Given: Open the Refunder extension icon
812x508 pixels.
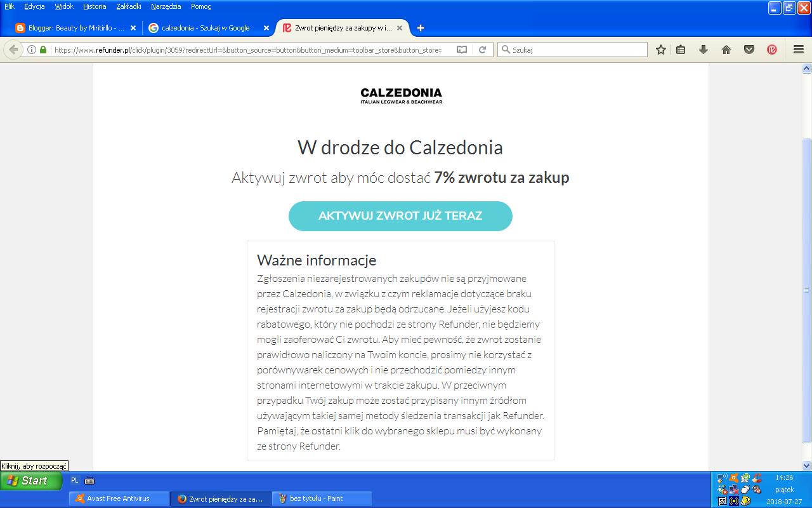Looking at the screenshot, I should 772,50.
